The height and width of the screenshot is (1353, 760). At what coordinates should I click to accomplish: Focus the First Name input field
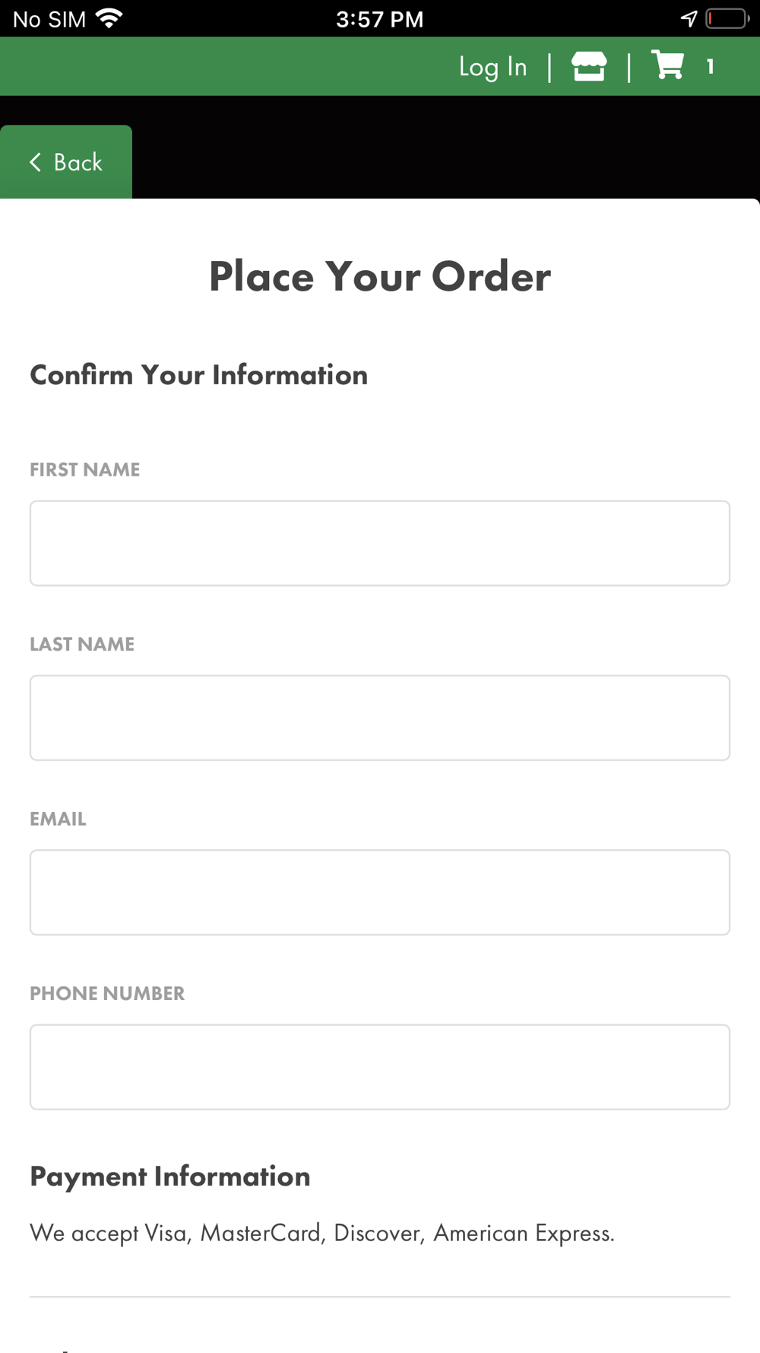pyautogui.click(x=380, y=543)
